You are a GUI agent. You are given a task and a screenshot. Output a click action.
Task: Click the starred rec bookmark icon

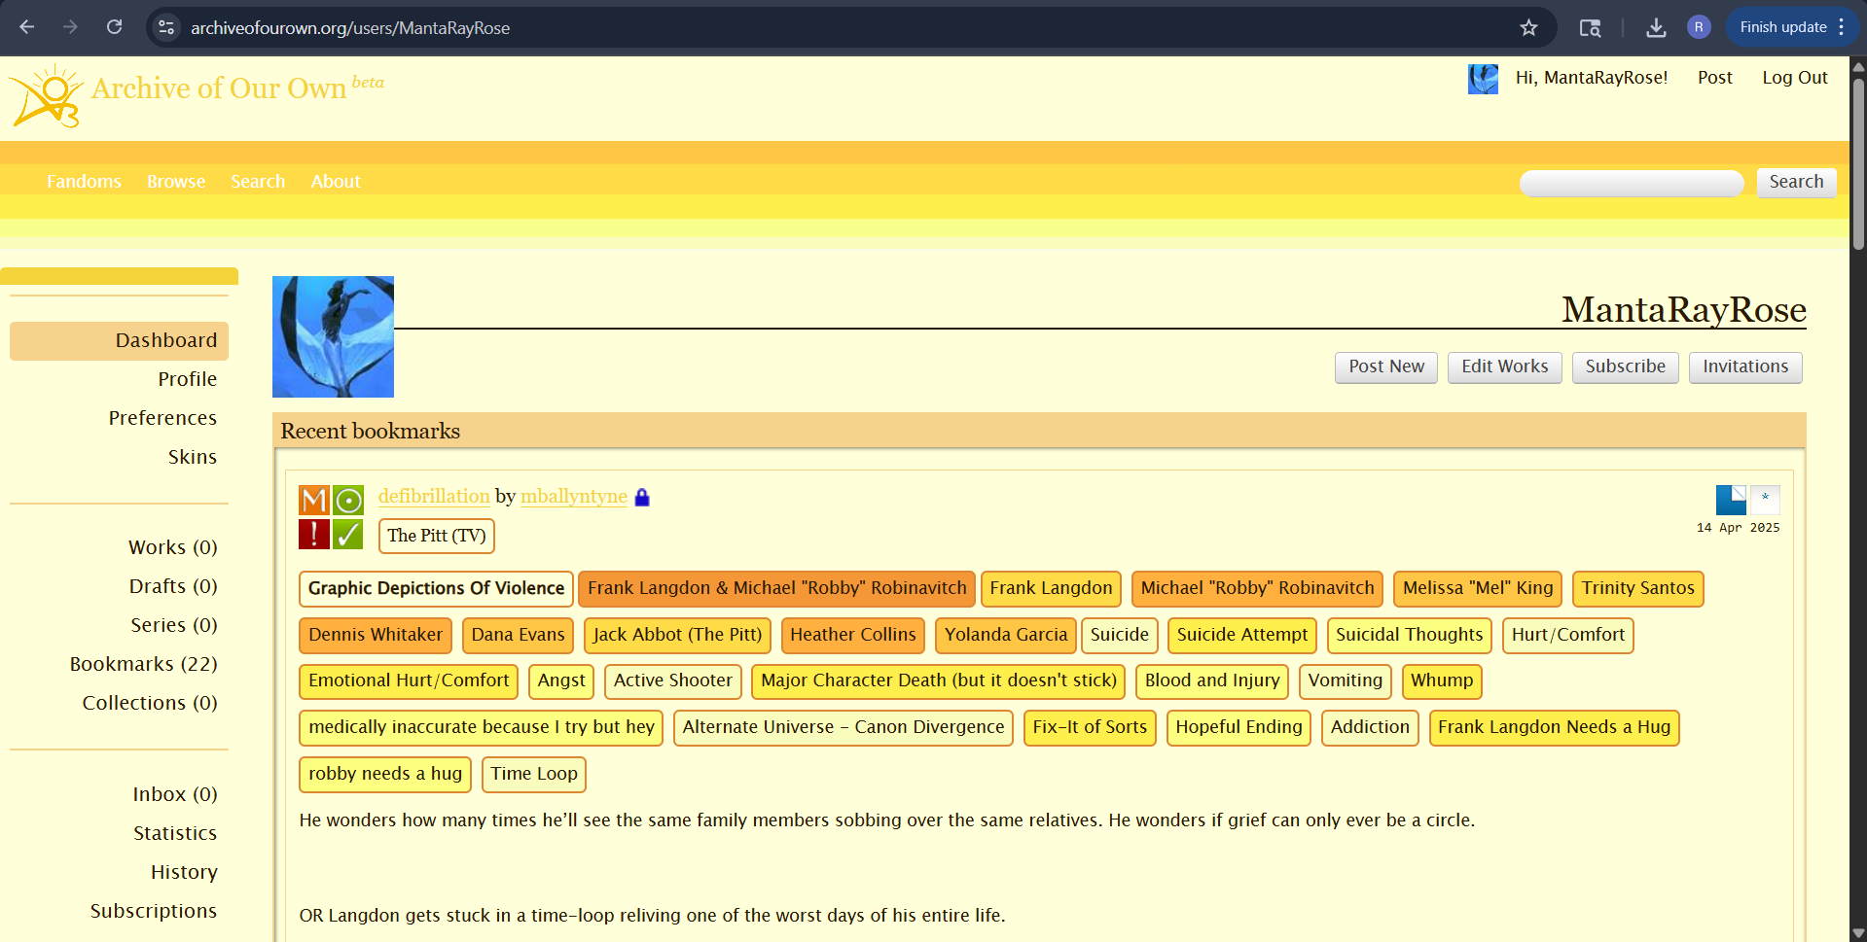pos(1765,500)
